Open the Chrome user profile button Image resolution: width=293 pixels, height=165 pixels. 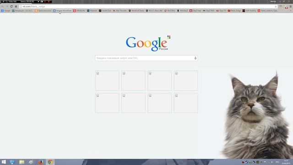(x=273, y=1)
